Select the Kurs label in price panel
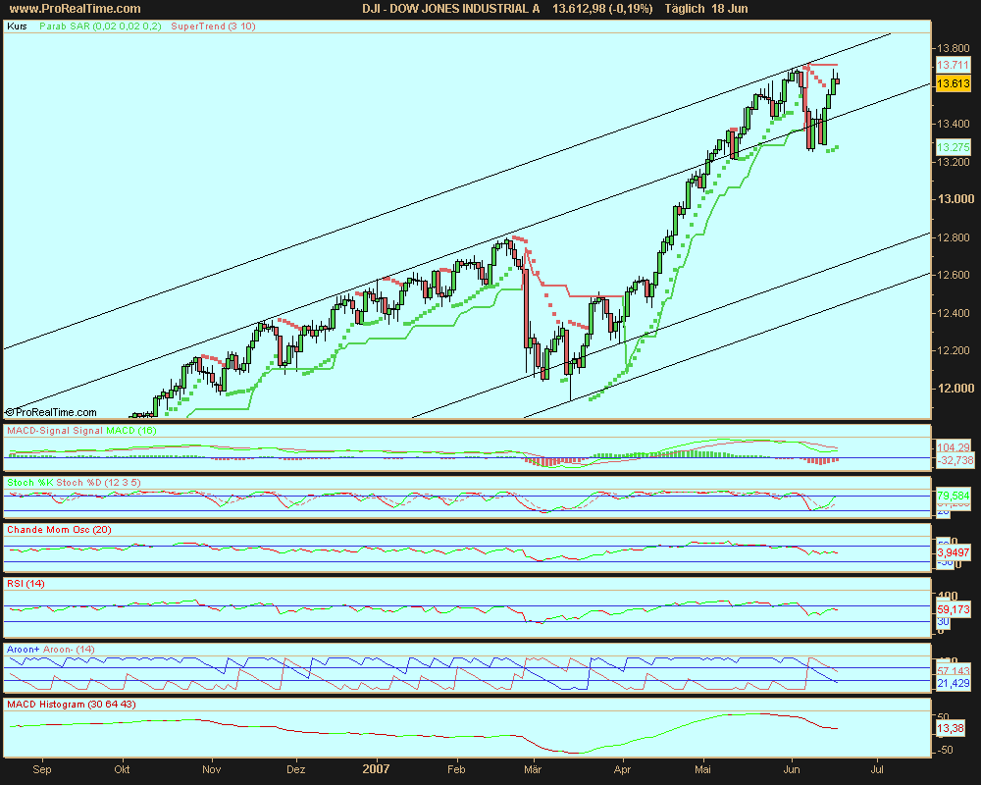The image size is (981, 785). point(17,26)
